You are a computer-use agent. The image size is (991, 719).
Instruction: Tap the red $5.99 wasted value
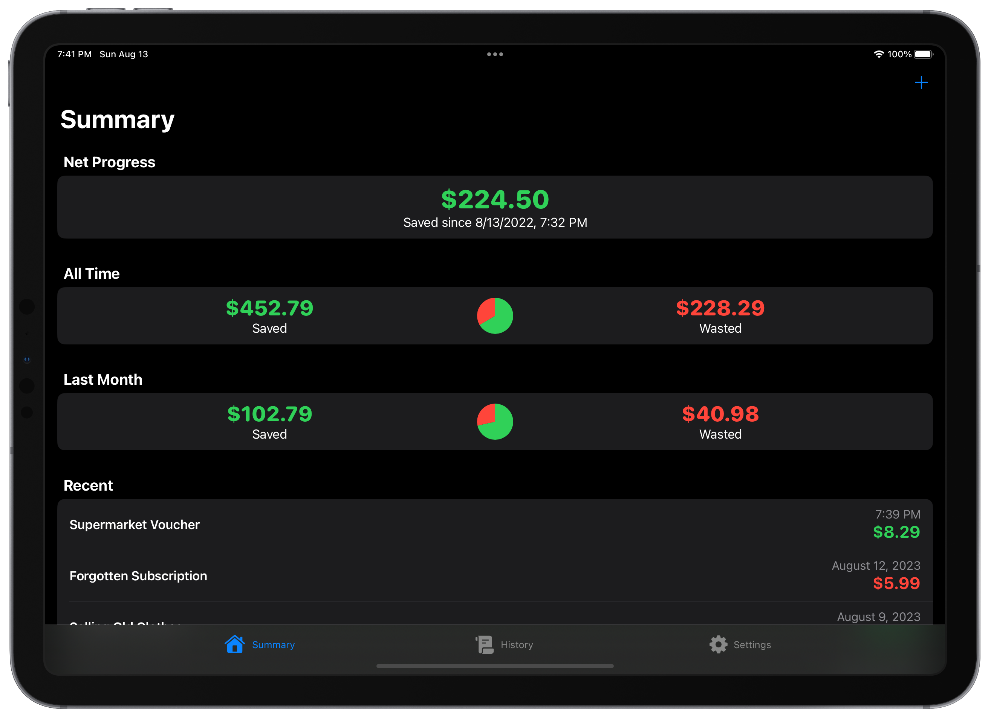(x=896, y=583)
